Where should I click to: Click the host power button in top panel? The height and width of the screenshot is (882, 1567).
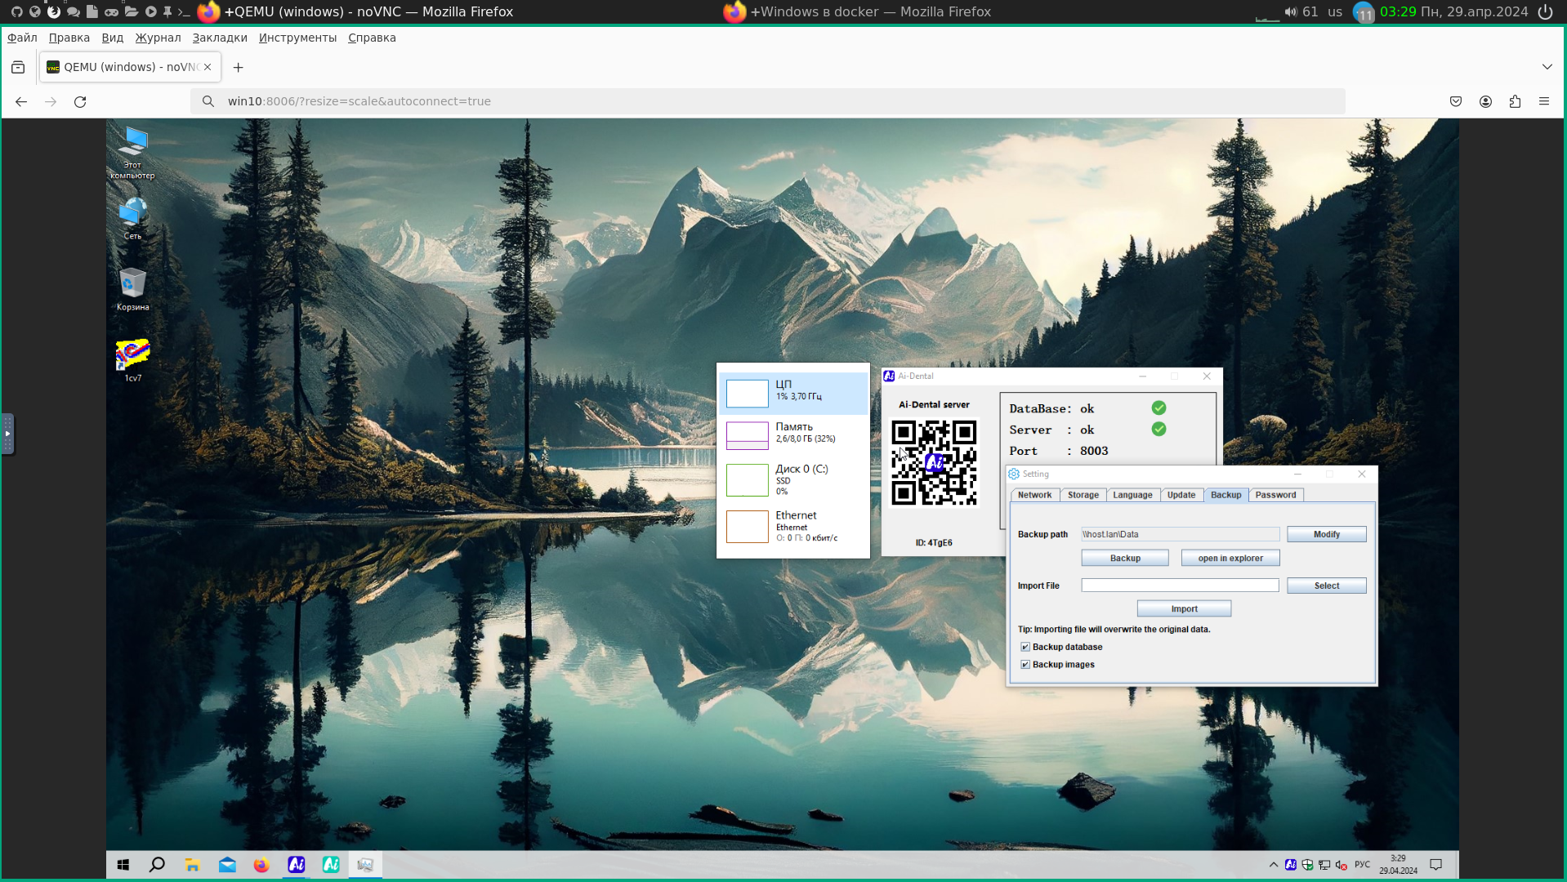[x=1545, y=11]
